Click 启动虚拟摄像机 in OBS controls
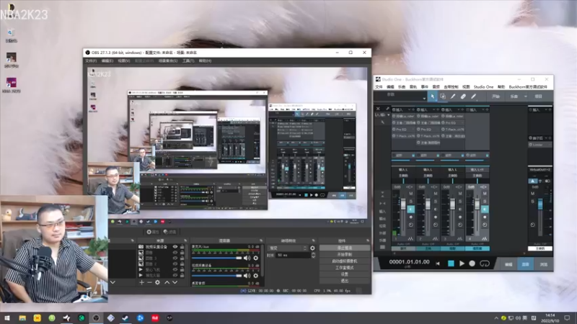The height and width of the screenshot is (324, 577). coord(345,261)
